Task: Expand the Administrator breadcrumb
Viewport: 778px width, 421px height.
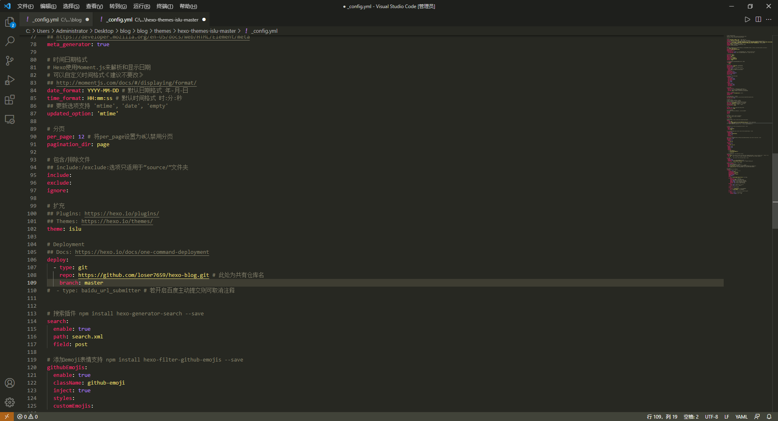Action: (72, 31)
